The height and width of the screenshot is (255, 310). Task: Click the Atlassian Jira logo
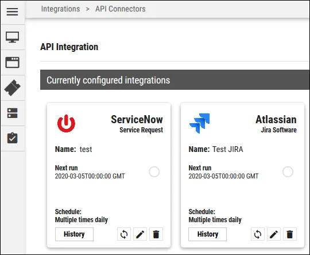pos(199,123)
